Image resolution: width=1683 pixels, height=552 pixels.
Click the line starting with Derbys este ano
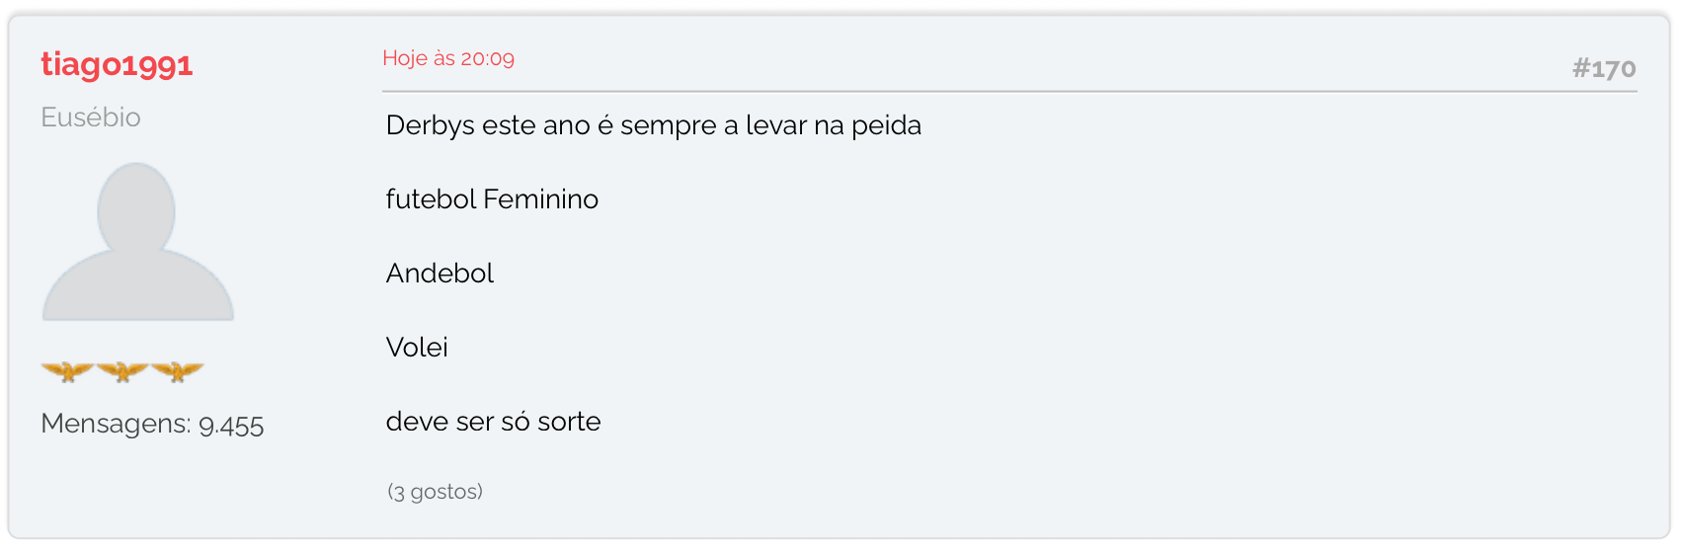(654, 125)
